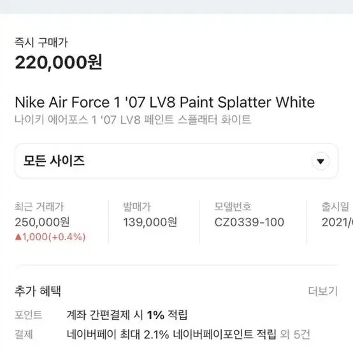Click the 모델번호 label
Image resolution: width=353 pixels, height=353 pixels.
coord(233,206)
